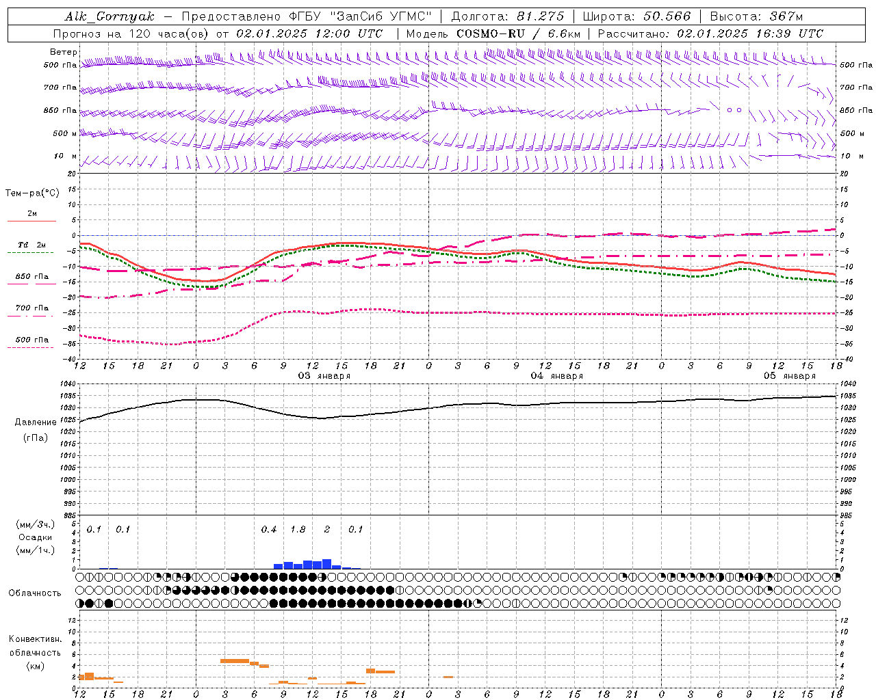This screenshot has height=700, width=876.
Task: Click the tallest blue precipitation bar
Action: pos(327,564)
